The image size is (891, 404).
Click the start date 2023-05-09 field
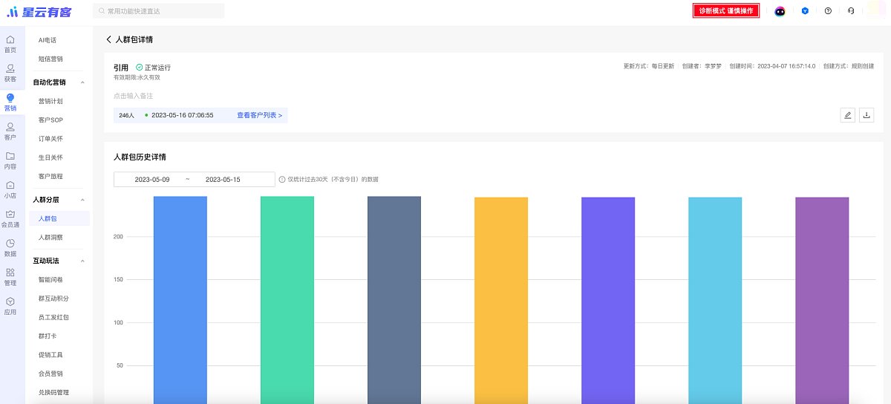(151, 180)
